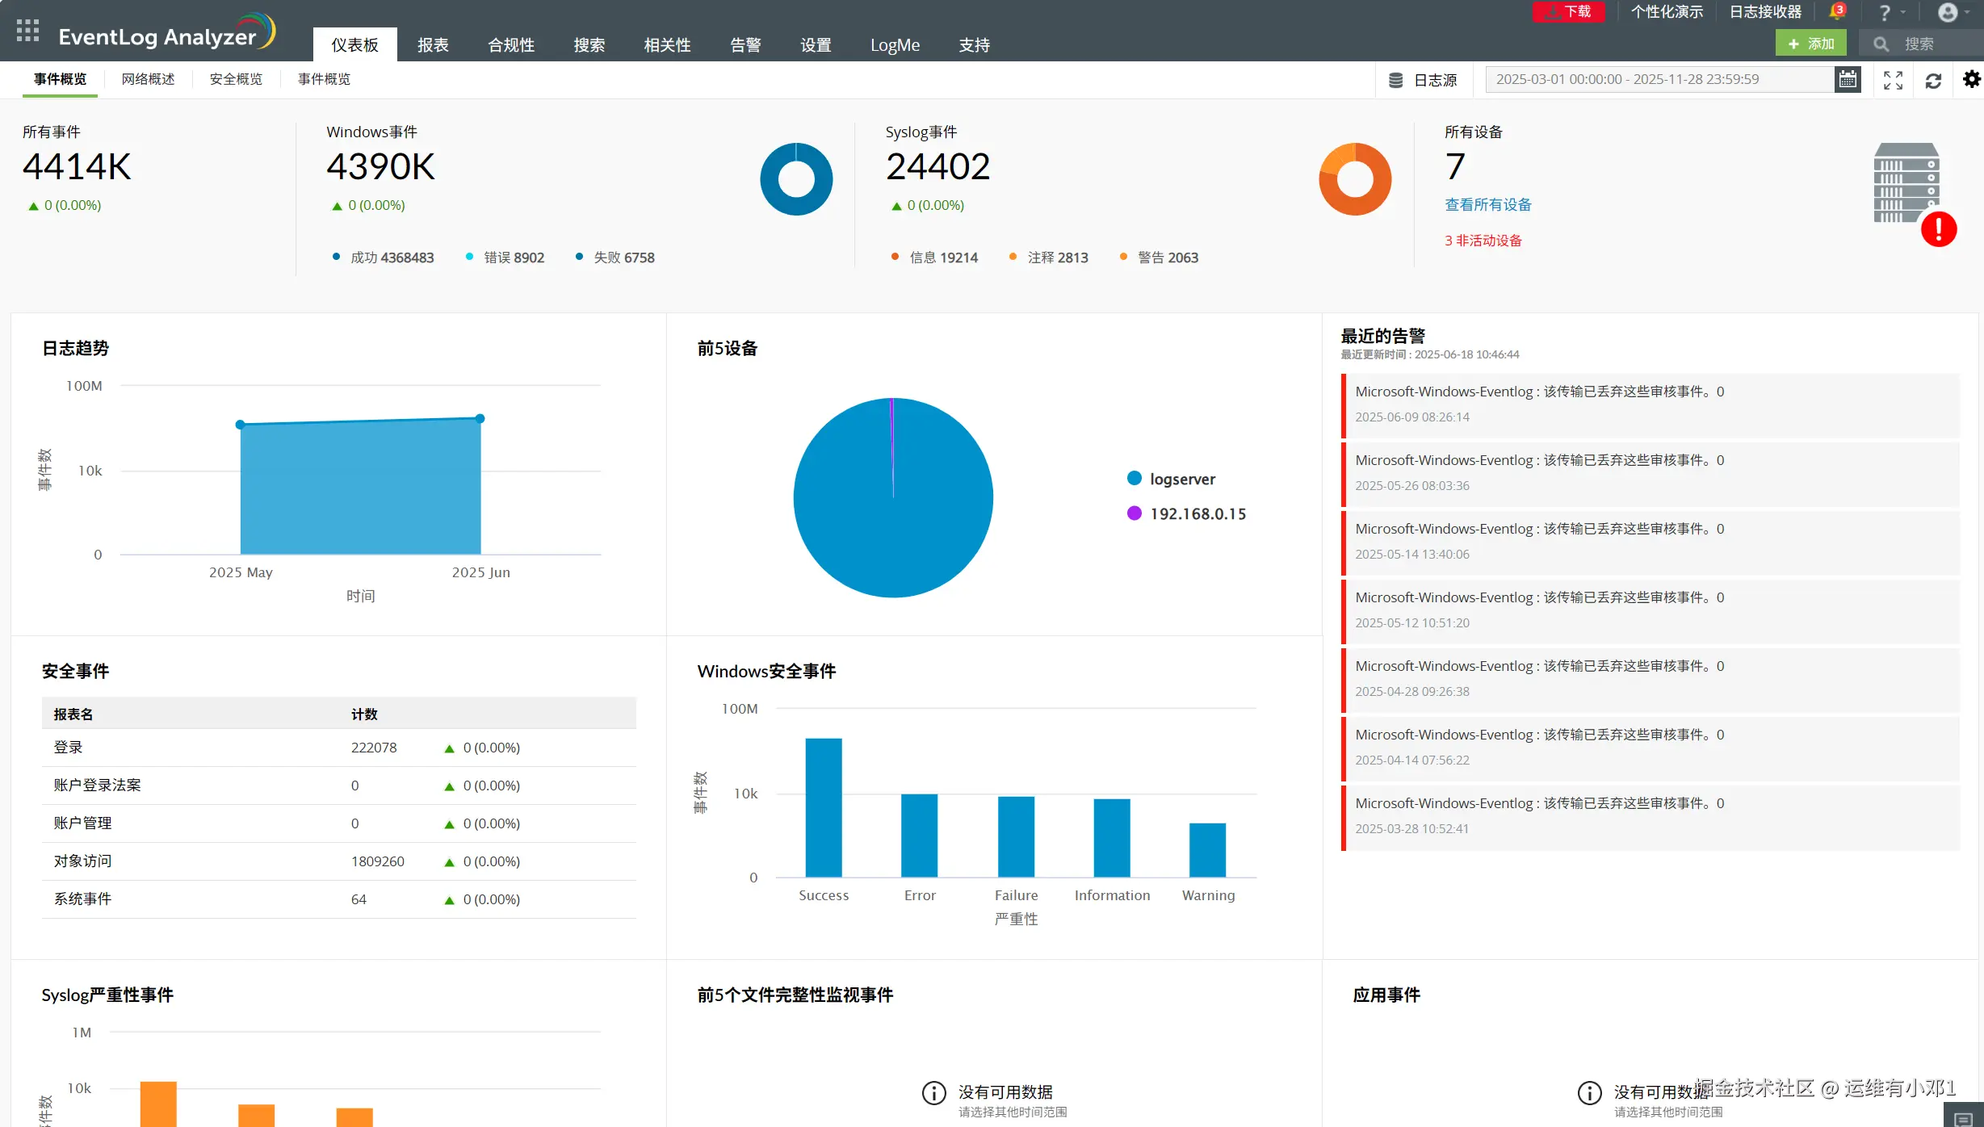Toggle fullscreen dashboard view icon
This screenshot has width=1984, height=1127.
pyautogui.click(x=1893, y=80)
